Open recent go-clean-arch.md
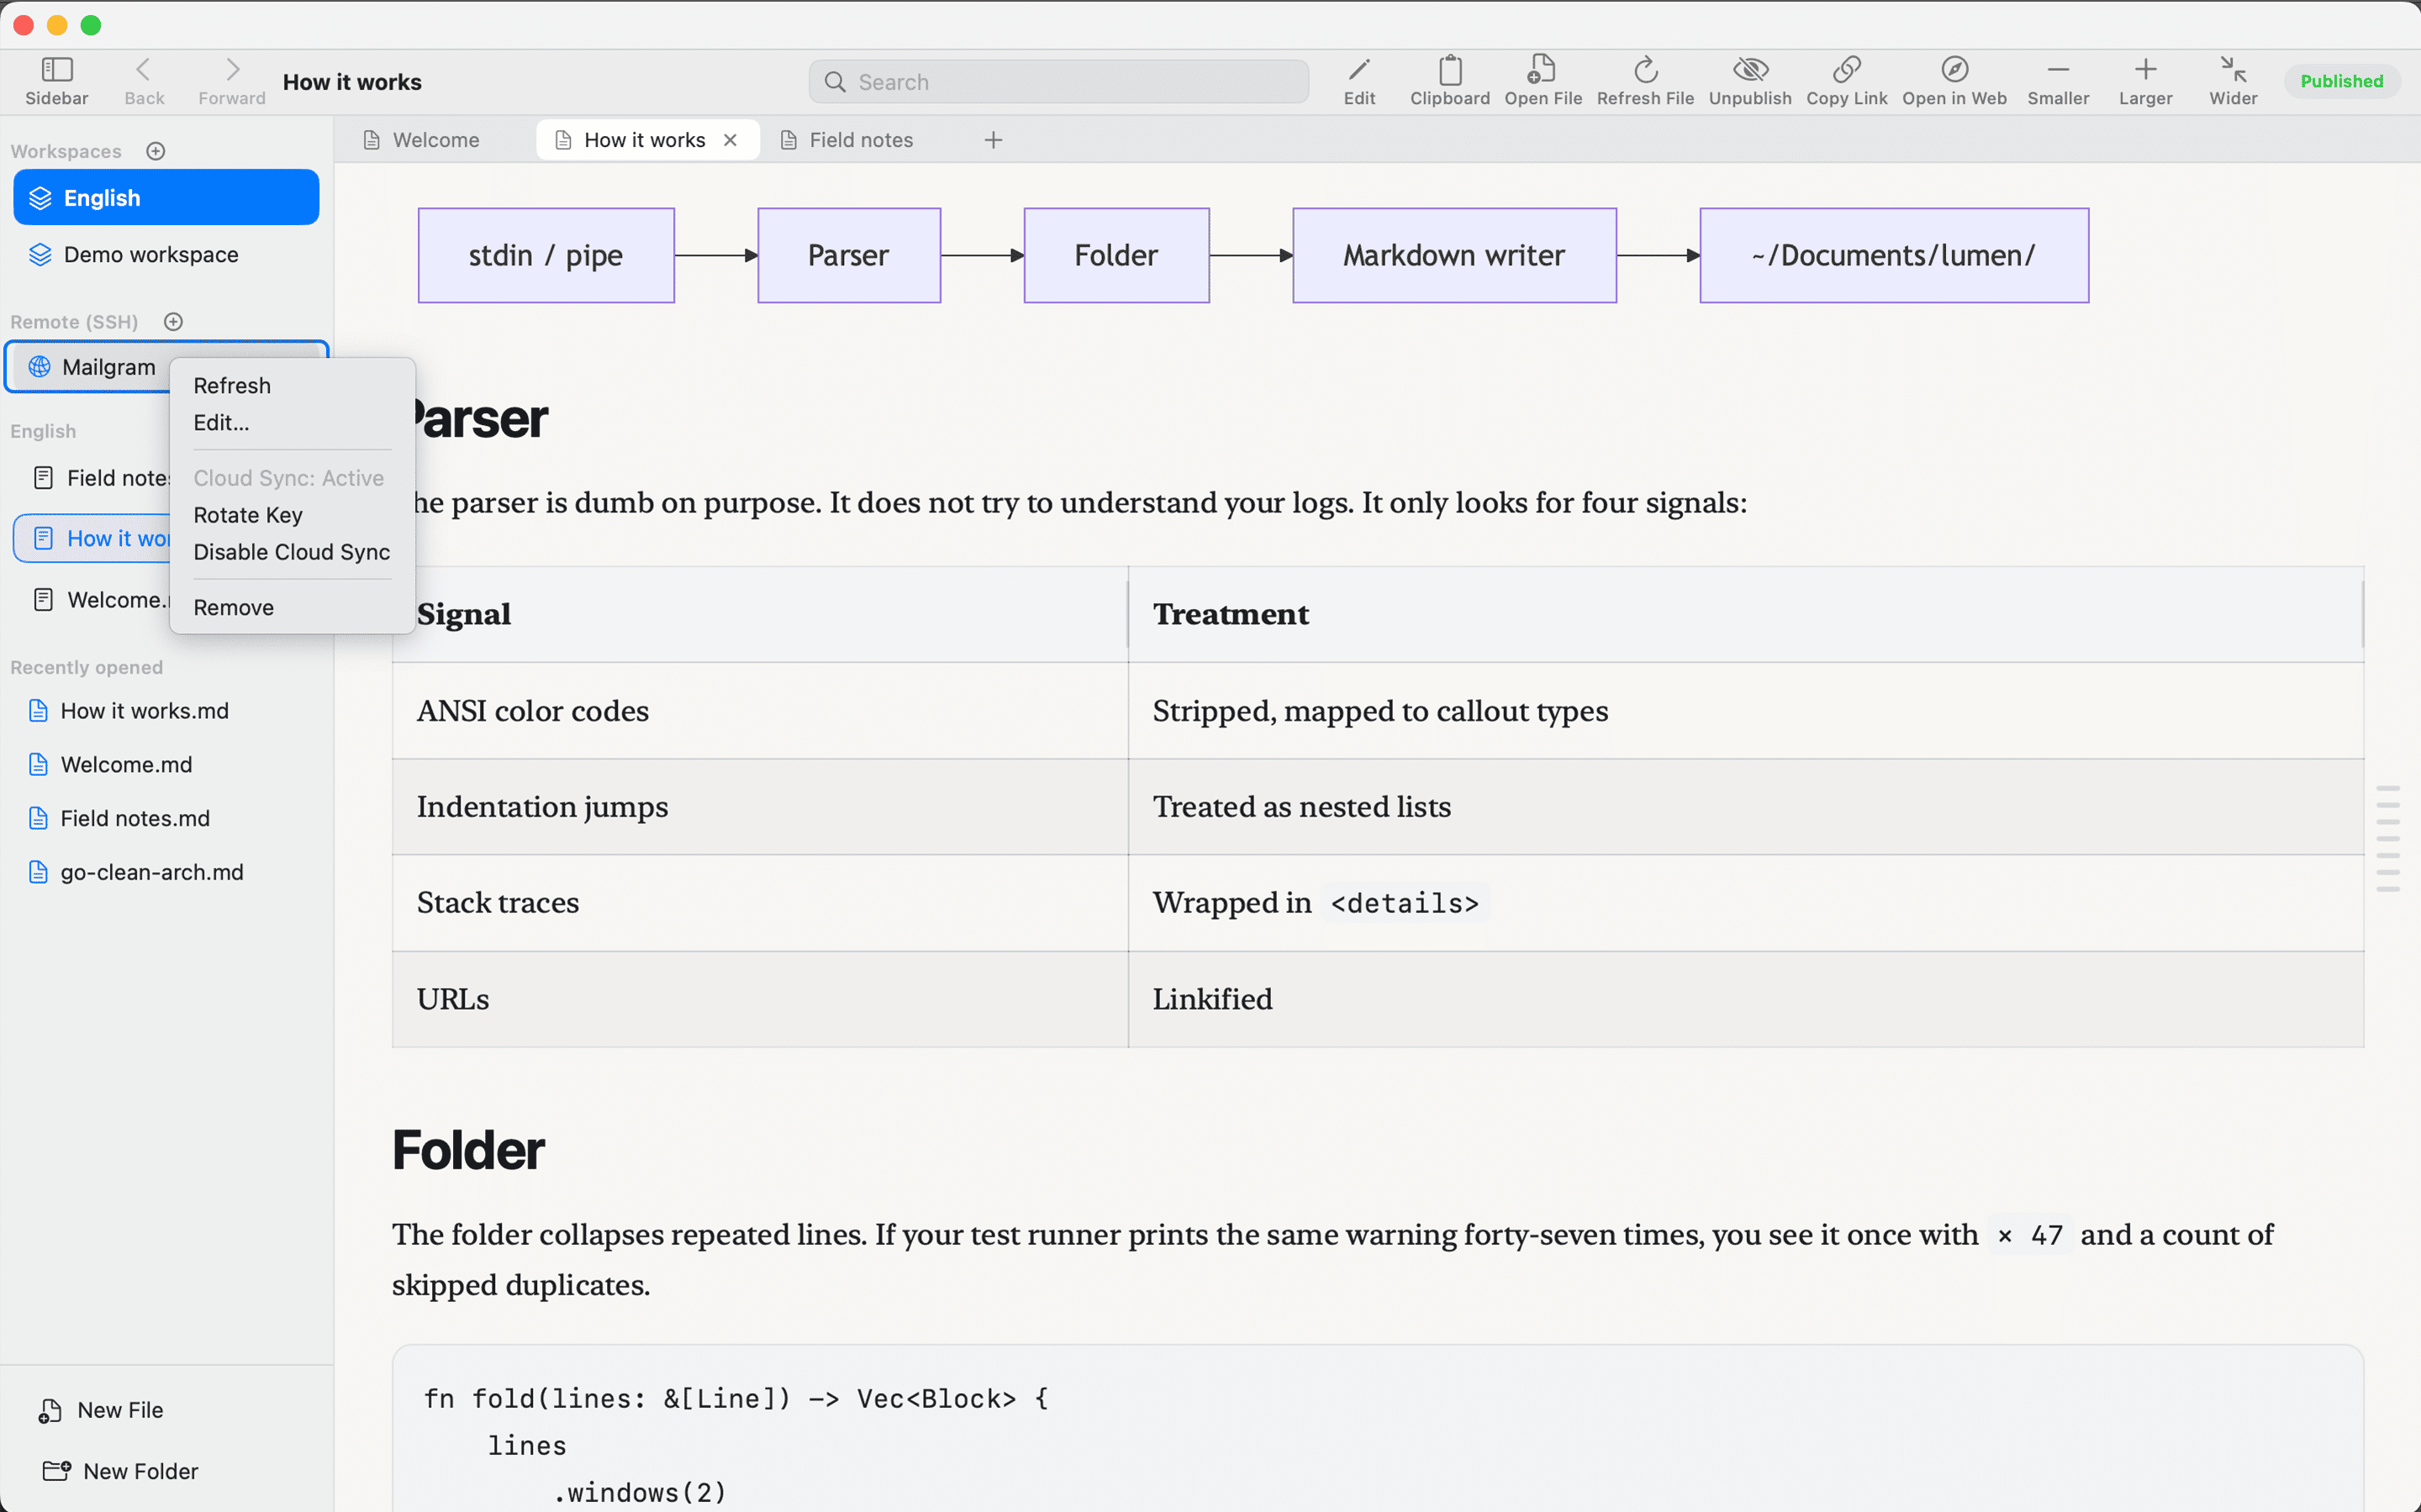 (152, 873)
